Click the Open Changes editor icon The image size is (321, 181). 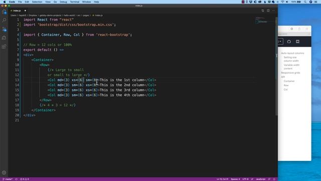point(263,11)
